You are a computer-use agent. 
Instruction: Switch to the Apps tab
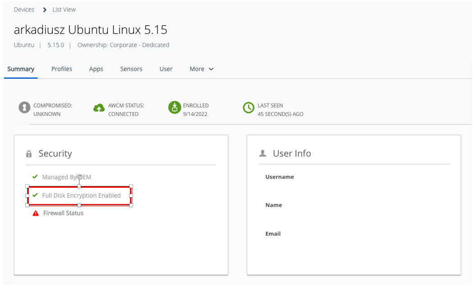(96, 69)
